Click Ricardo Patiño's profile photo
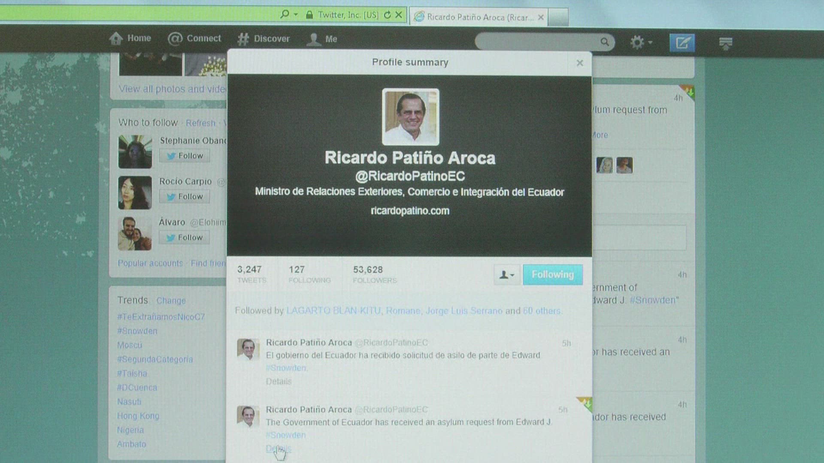824x463 pixels. coord(410,117)
